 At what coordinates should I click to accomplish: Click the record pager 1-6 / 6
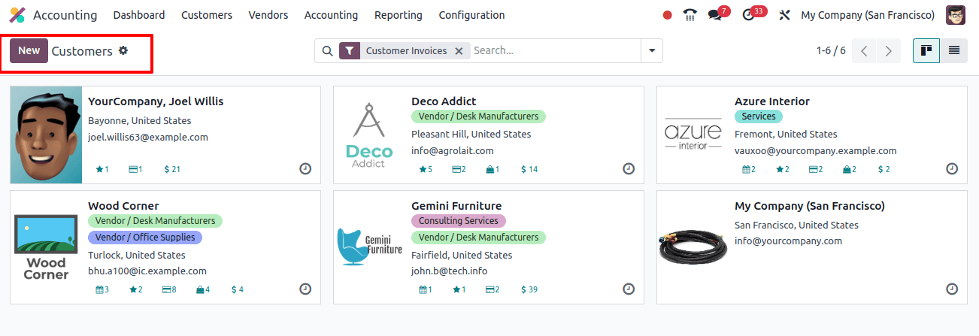(831, 51)
